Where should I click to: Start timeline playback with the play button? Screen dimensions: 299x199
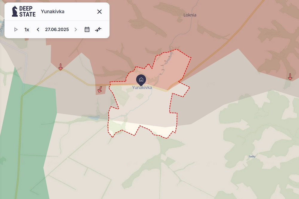[x=16, y=30]
